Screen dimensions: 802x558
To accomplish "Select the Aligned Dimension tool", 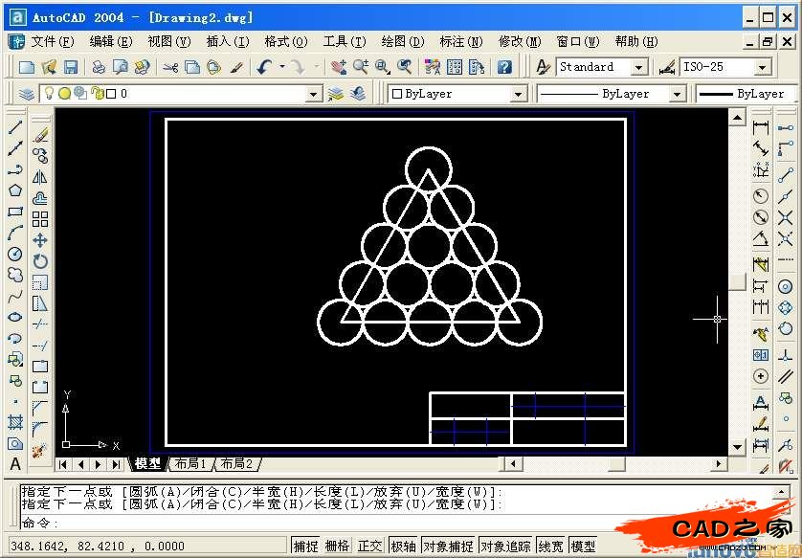I will (x=761, y=148).
